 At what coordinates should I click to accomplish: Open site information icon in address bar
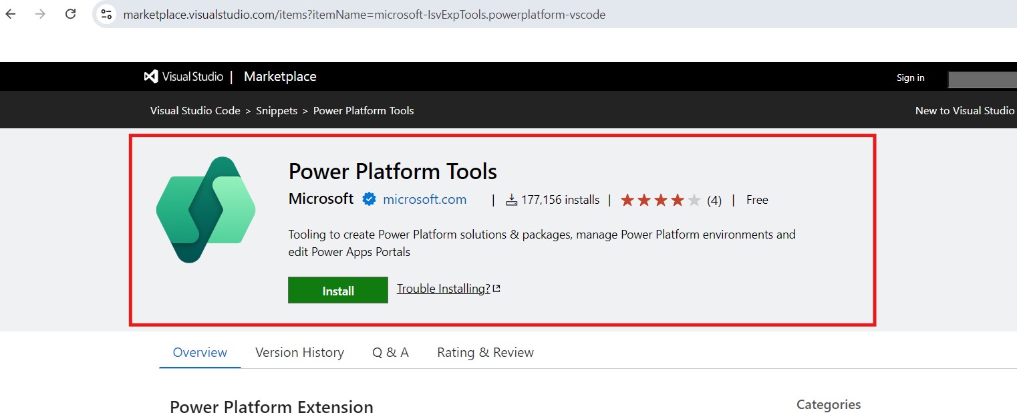pyautogui.click(x=106, y=14)
